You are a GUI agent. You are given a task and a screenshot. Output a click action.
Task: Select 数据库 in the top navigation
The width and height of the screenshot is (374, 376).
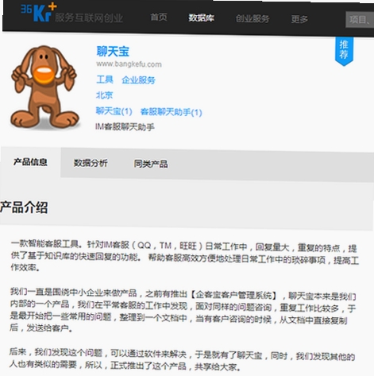click(201, 18)
